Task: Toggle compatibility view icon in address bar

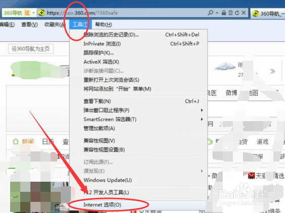Action: 231,13
